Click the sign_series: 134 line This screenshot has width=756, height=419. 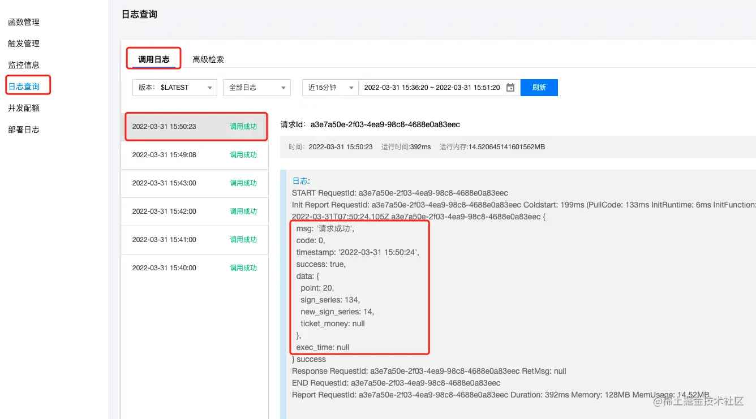coord(330,300)
